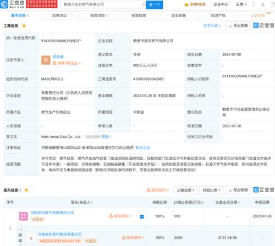Viewport: 275px width, 246px height.
Task: Open the mobile phone icon in header
Action: pyautogui.click(x=254, y=4)
